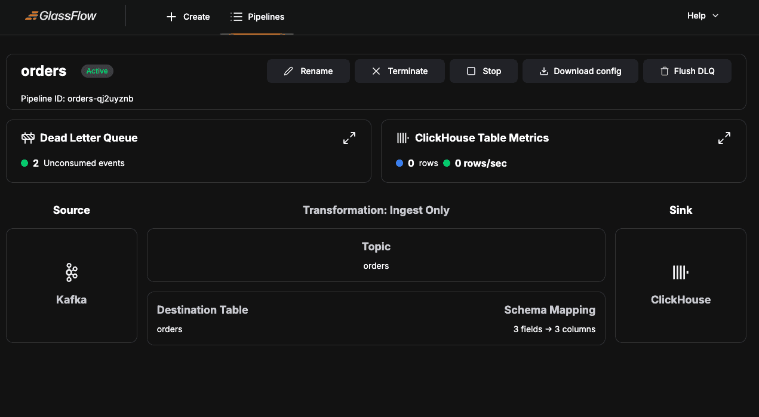Click the pencil icon on the Rename button
759x417 pixels.
point(288,70)
